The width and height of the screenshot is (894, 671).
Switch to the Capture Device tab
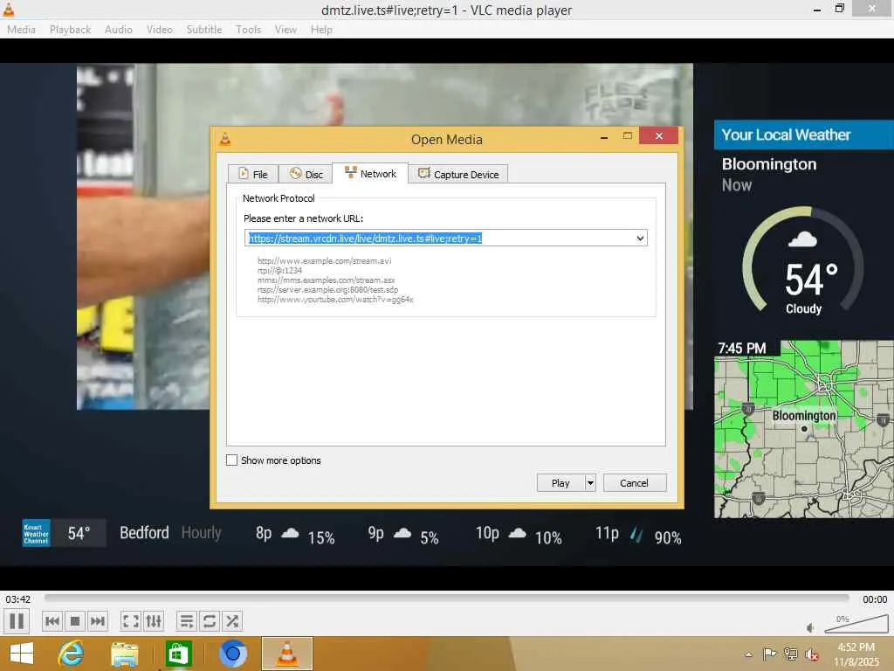458,174
